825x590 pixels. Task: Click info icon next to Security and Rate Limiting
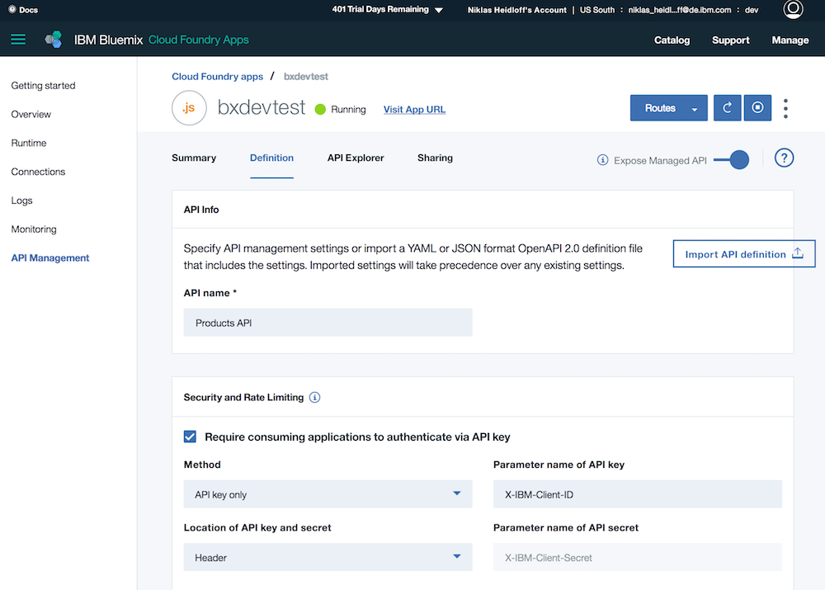click(314, 398)
